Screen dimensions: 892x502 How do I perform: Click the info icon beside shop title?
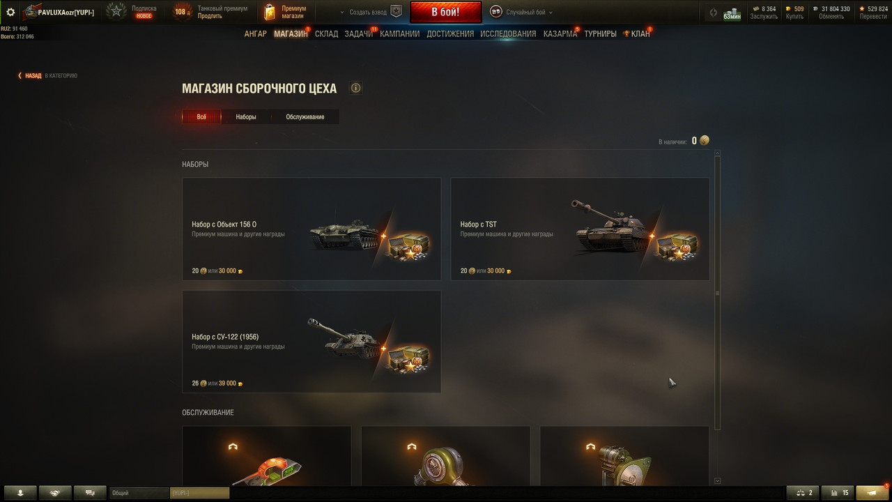click(356, 88)
